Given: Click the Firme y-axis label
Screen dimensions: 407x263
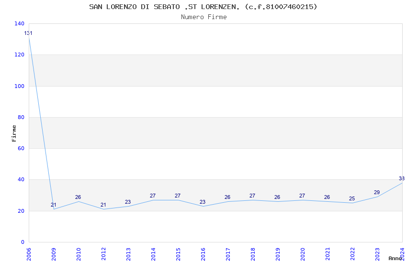Looking at the screenshot, I should click(x=14, y=133).
